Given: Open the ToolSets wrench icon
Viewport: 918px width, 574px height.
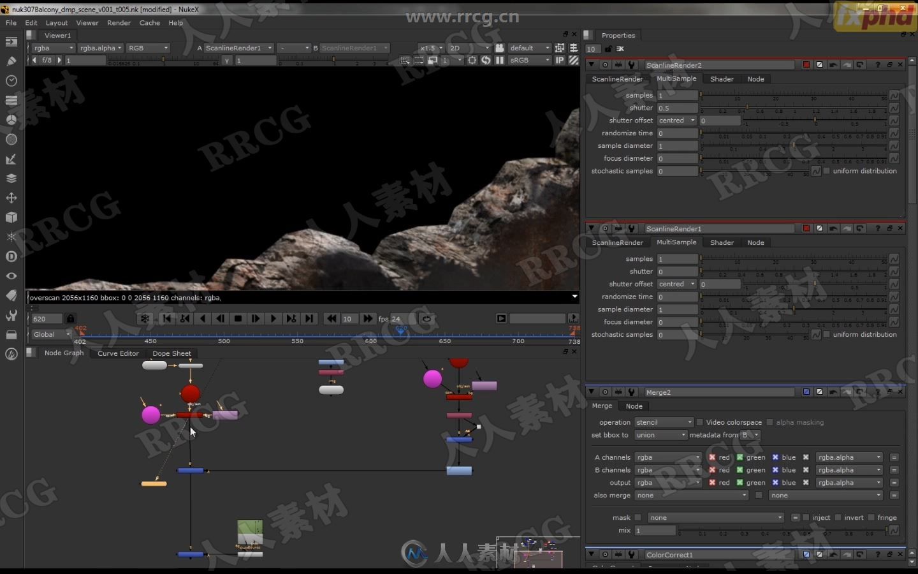Looking at the screenshot, I should pyautogui.click(x=11, y=315).
